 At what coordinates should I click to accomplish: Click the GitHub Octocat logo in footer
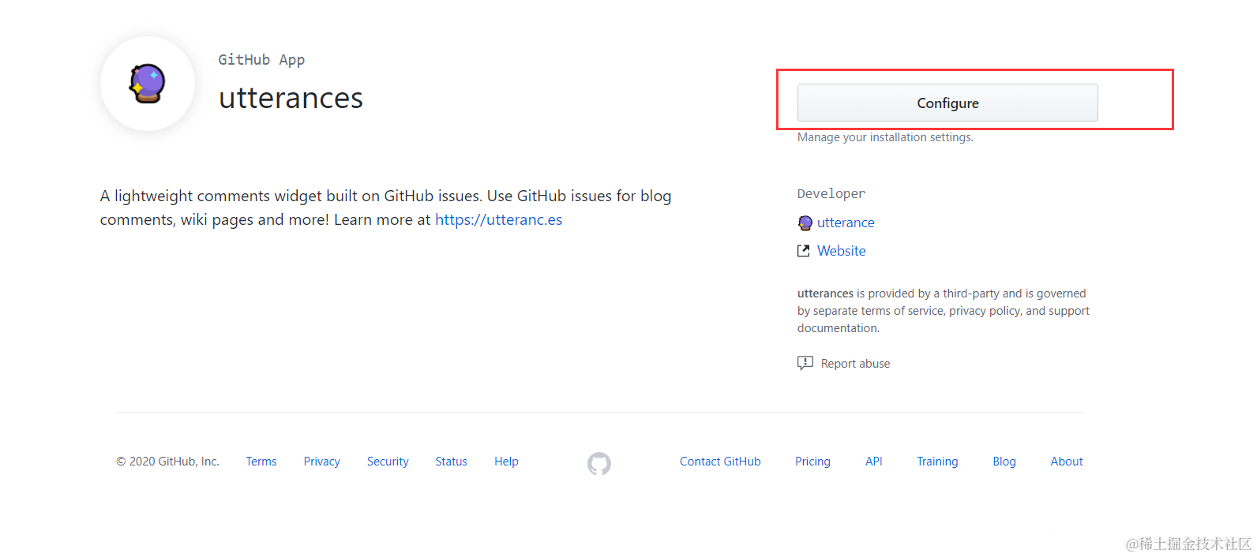point(599,463)
